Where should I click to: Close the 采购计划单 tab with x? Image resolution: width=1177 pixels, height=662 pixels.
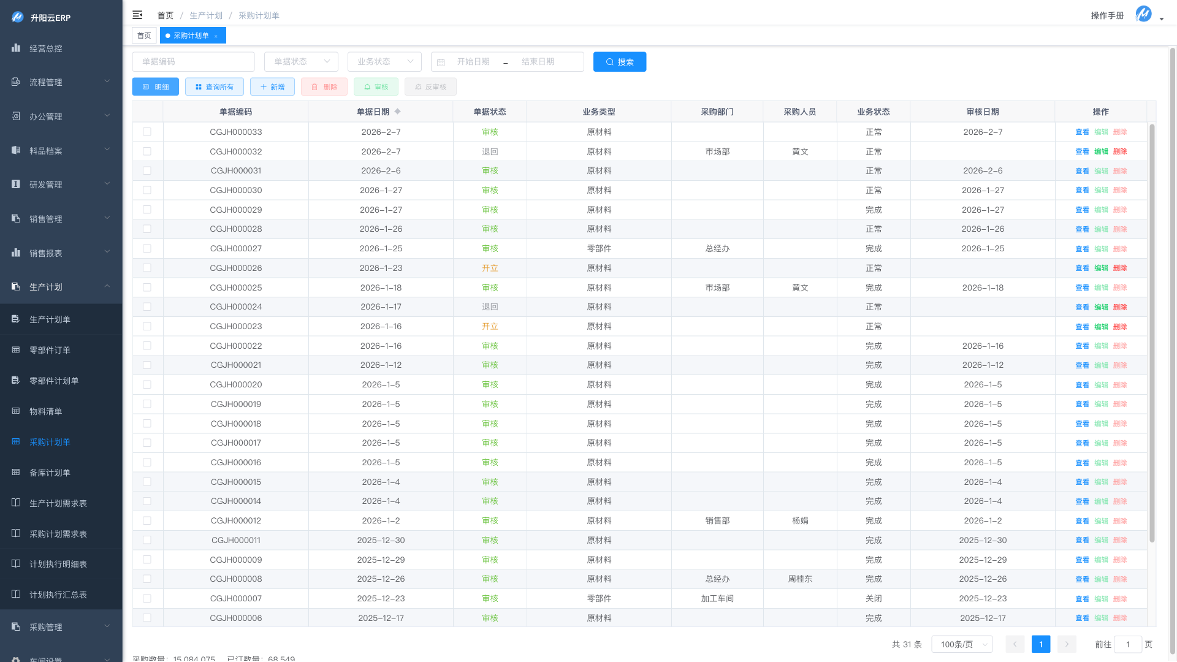coord(216,36)
